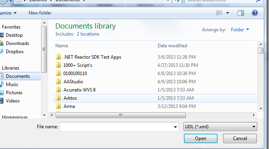Click the 1000+ Script's folder icon
The height and width of the screenshot is (149, 269).
pyautogui.click(x=58, y=65)
